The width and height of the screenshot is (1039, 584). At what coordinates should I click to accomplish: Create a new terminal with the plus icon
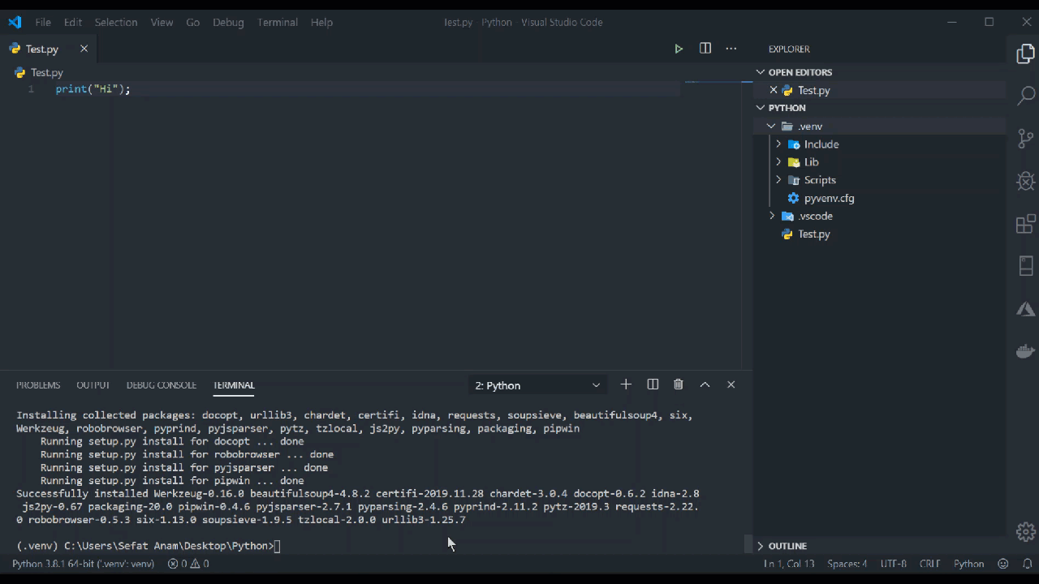click(x=626, y=384)
